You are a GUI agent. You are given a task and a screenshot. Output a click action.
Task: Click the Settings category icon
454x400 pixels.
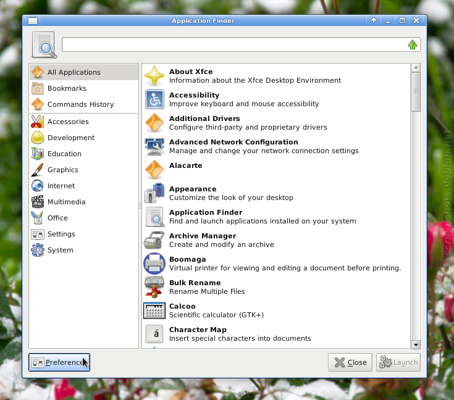38,234
